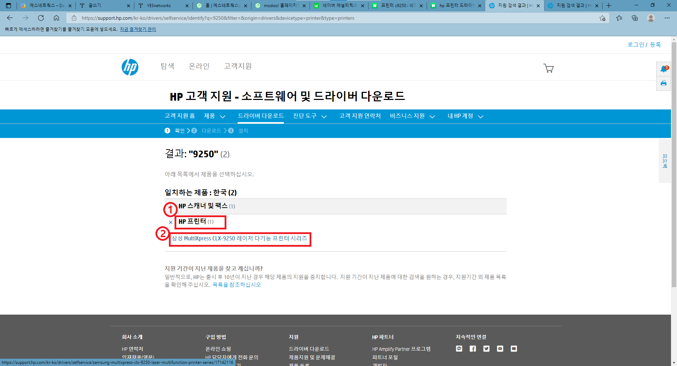Open the last social icon in footer
This screenshot has width=677, height=366.
[514, 349]
